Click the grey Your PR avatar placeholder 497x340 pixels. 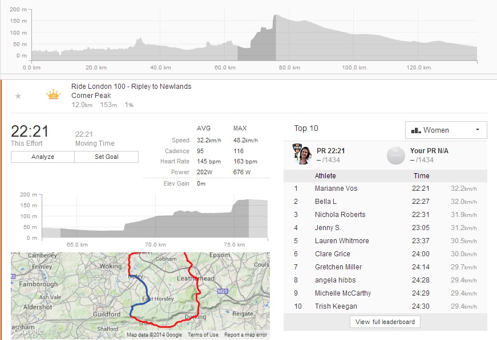(x=395, y=155)
